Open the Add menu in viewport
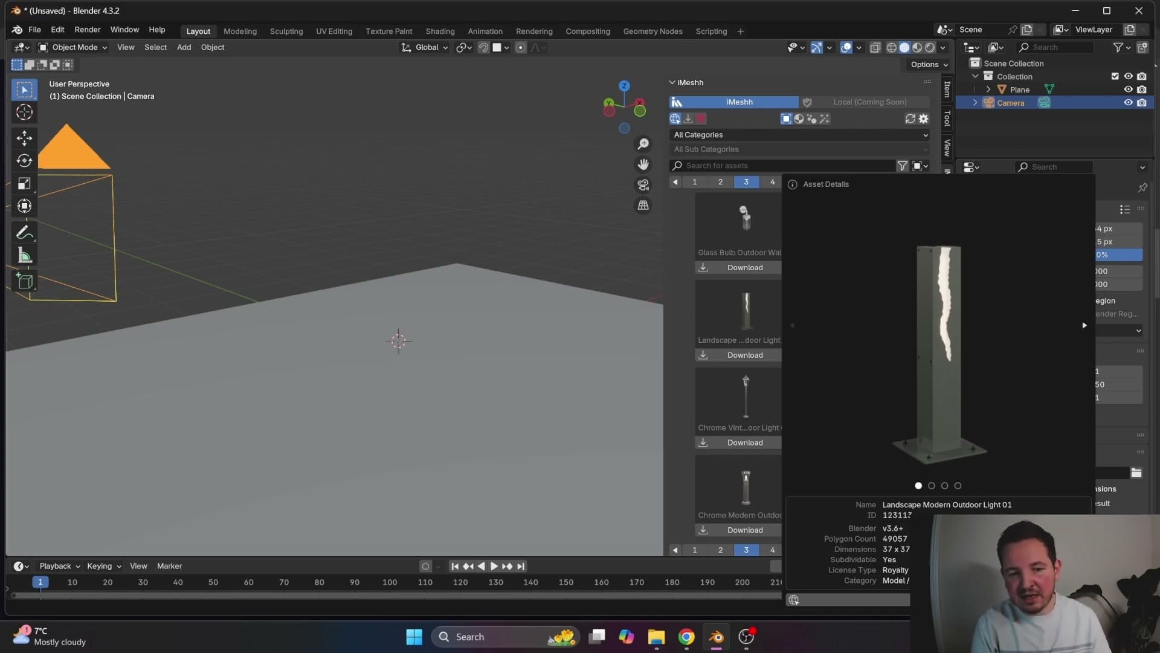The height and width of the screenshot is (653, 1160). point(184,47)
